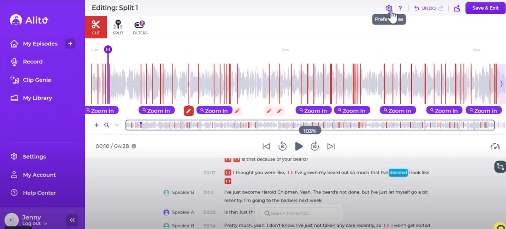
Task: Click the mini overview waveform bar
Action: click(x=310, y=125)
